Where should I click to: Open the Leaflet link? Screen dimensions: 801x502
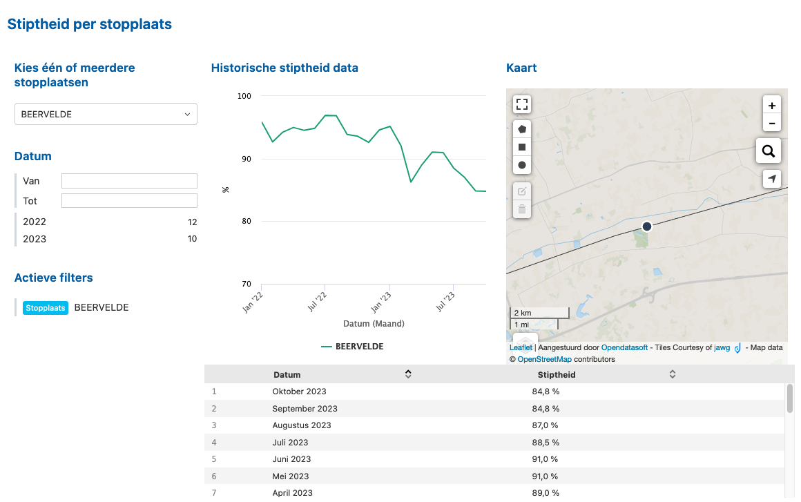[521, 348]
